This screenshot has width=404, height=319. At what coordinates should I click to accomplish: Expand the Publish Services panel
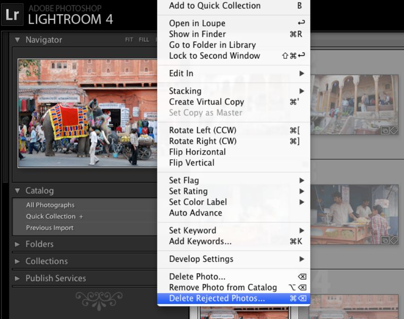pyautogui.click(x=17, y=278)
